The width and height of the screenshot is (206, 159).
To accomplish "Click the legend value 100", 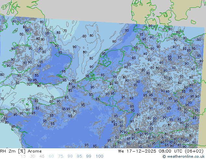I will pos(99,156).
